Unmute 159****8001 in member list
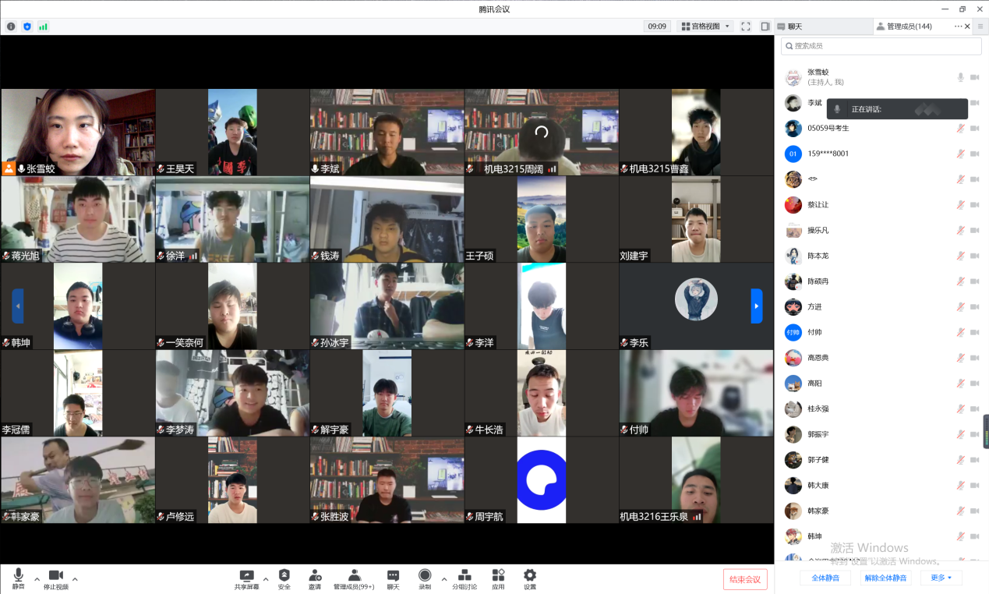989x594 pixels. tap(961, 154)
